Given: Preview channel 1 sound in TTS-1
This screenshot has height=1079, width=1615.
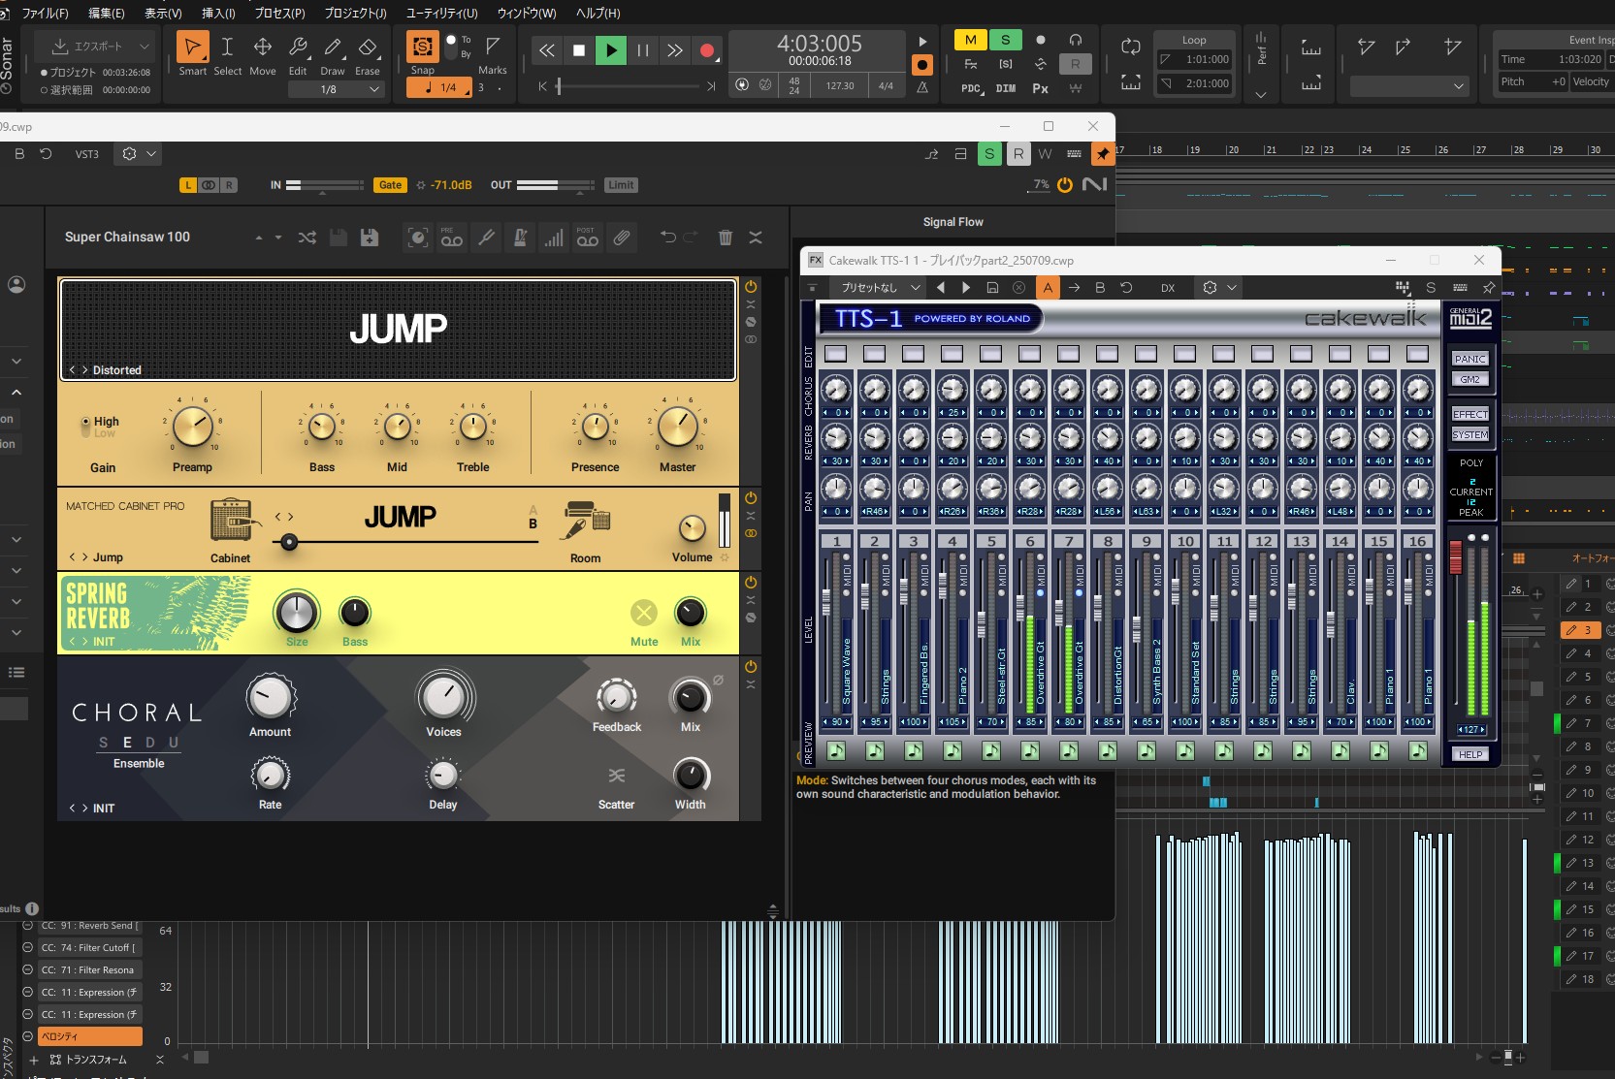Looking at the screenshot, I should (836, 750).
